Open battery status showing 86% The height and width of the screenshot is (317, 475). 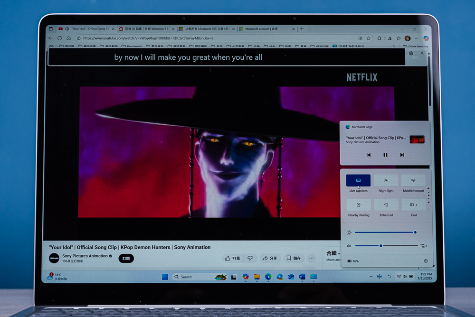pos(353,261)
